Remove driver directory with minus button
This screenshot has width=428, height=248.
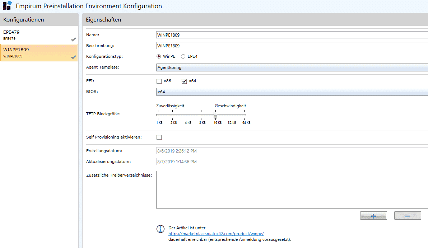(x=408, y=216)
